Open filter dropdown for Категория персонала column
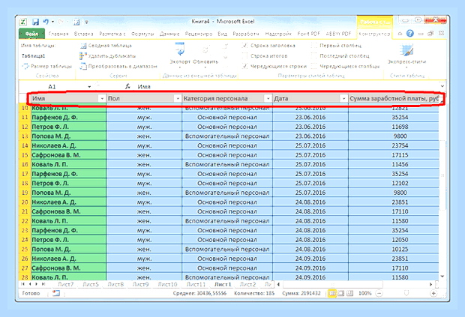Viewport: 465px width, 317px height. pyautogui.click(x=268, y=98)
